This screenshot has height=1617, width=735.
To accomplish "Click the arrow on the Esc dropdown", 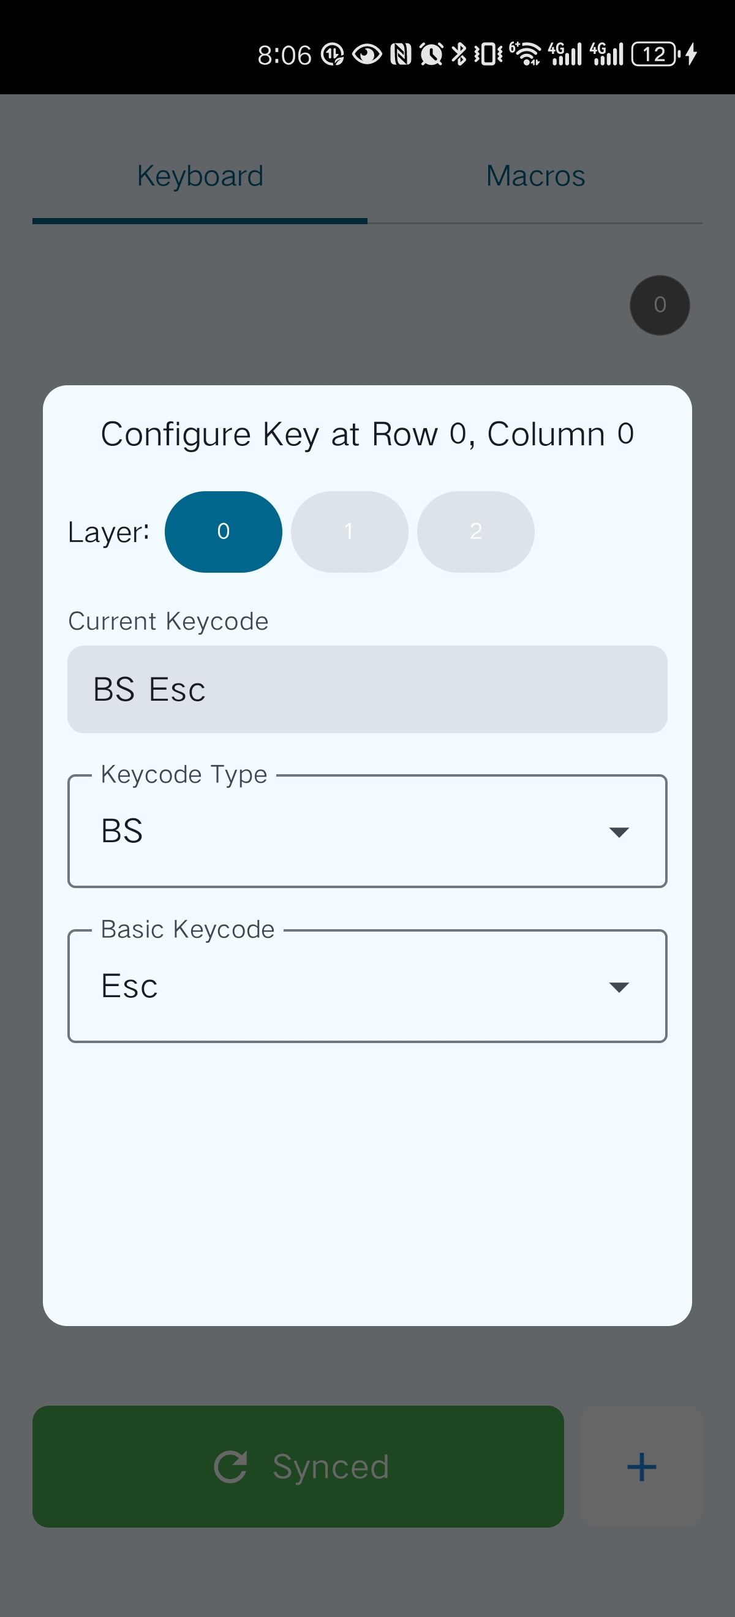I will click(x=619, y=987).
